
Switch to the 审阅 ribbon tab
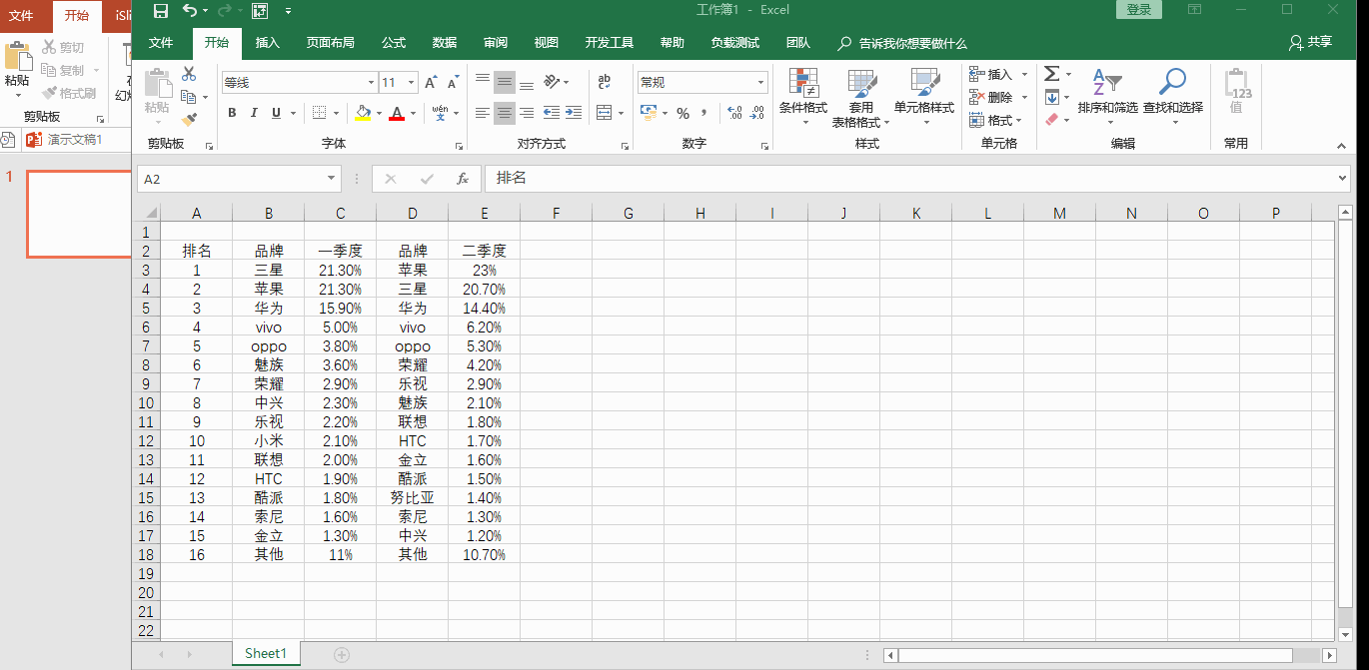click(x=496, y=43)
